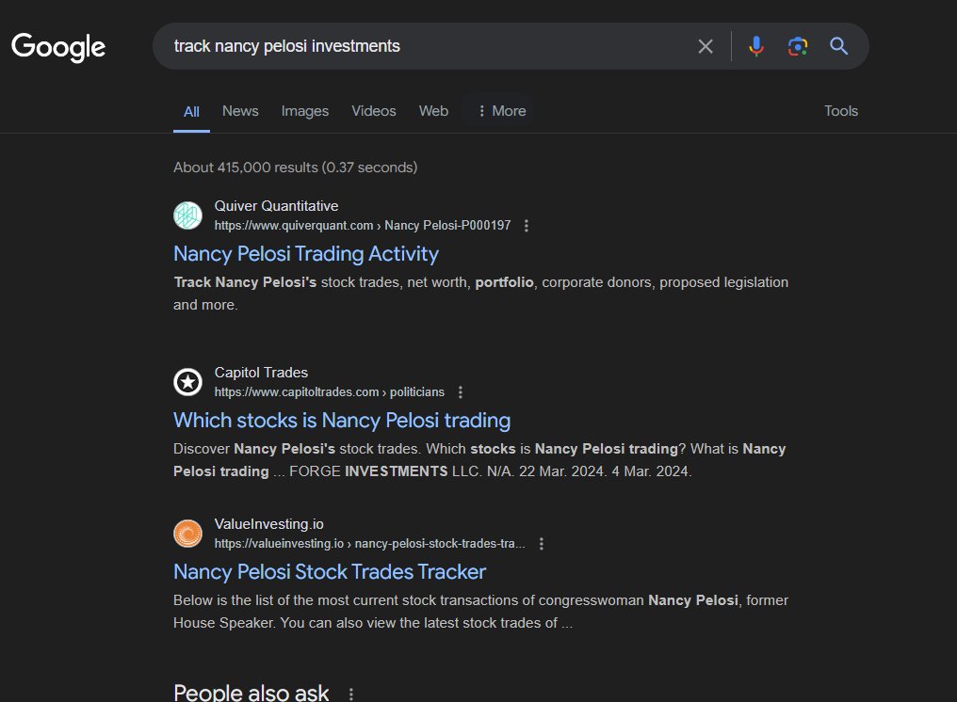Screen dimensions: 957x702
Task: Click the valueinvesting.io URL breadcrumb
Action: 370,543
